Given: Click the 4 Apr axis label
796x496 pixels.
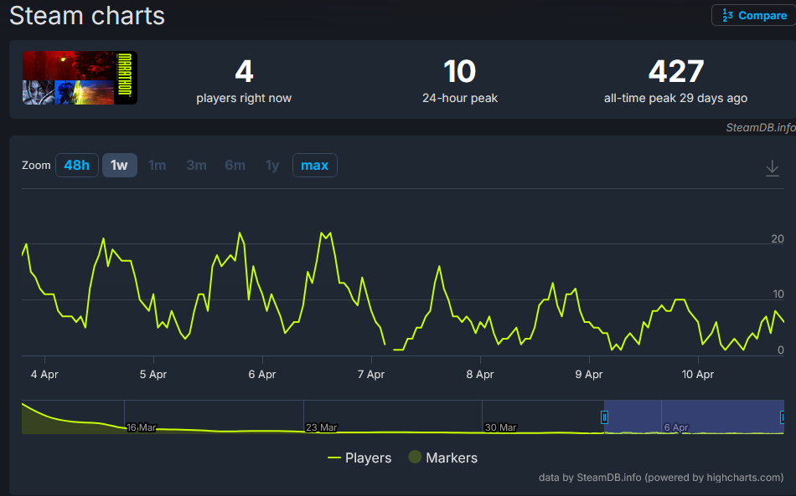Looking at the screenshot, I should point(44,375).
